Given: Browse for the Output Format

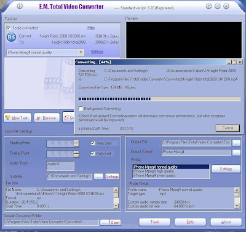Looking at the screenshot, I should coord(236,153).
